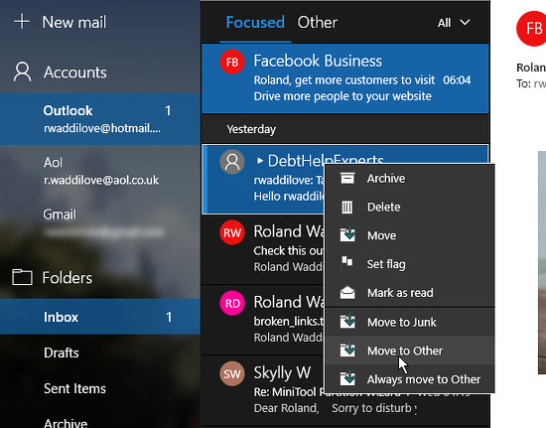The height and width of the screenshot is (428, 546).
Task: Click the Yesterday group header
Action: 251,129
